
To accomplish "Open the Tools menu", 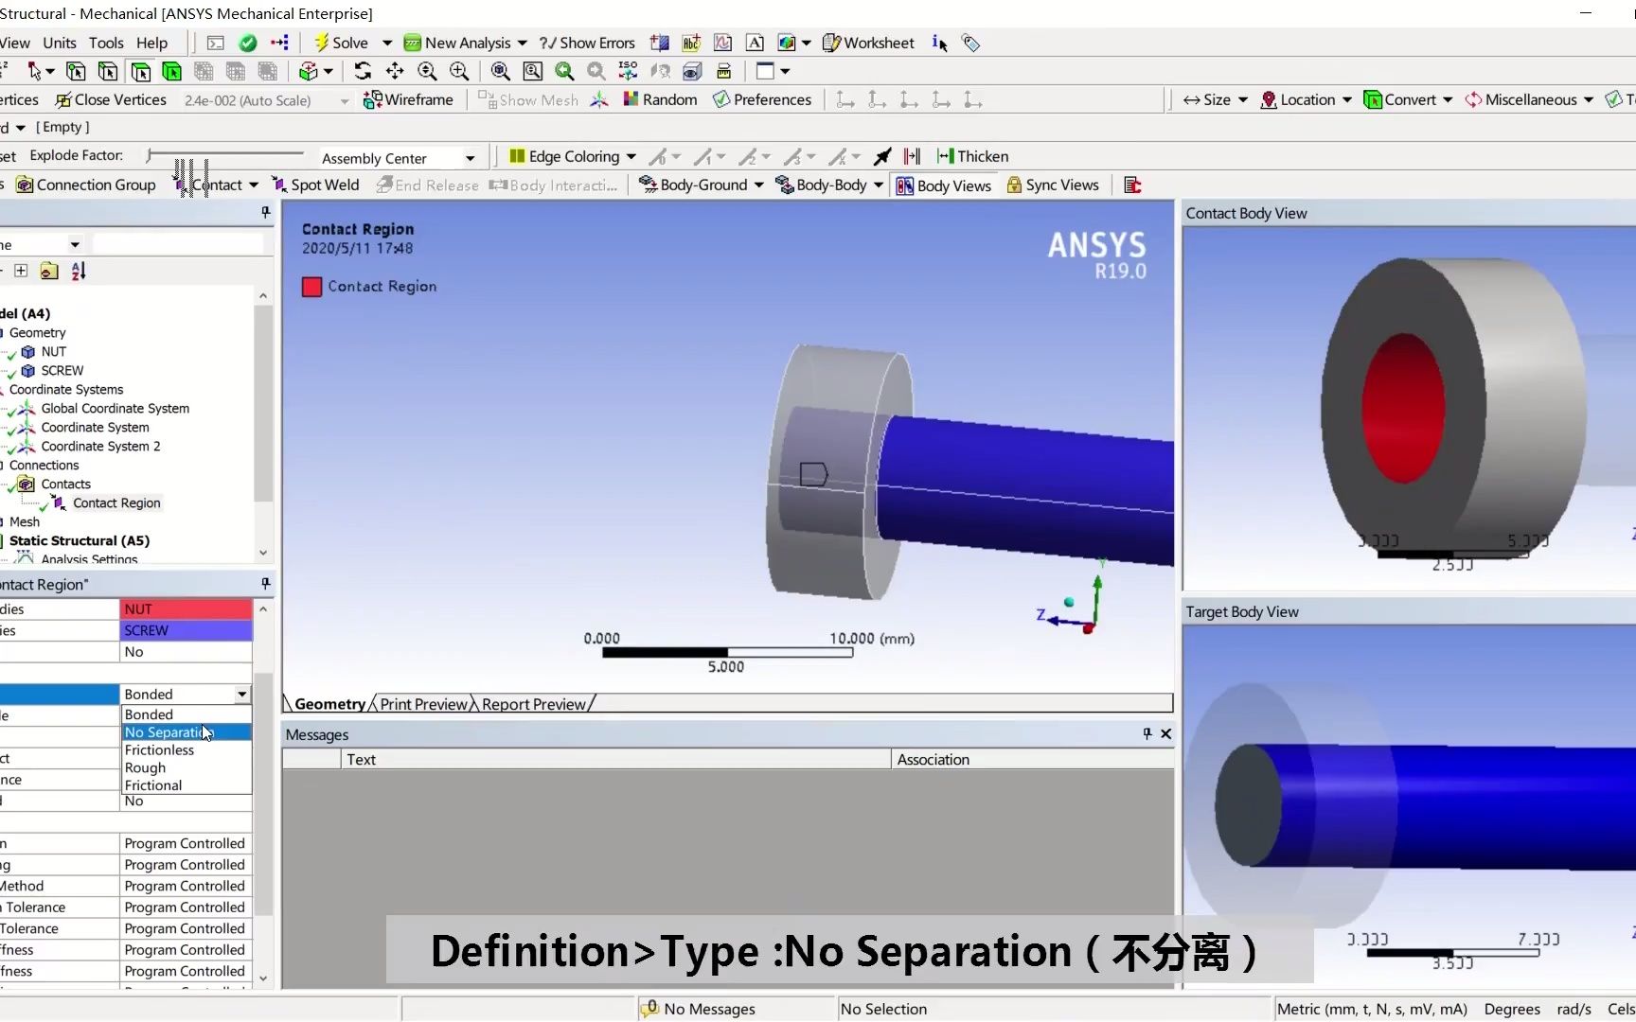I will coord(106,43).
